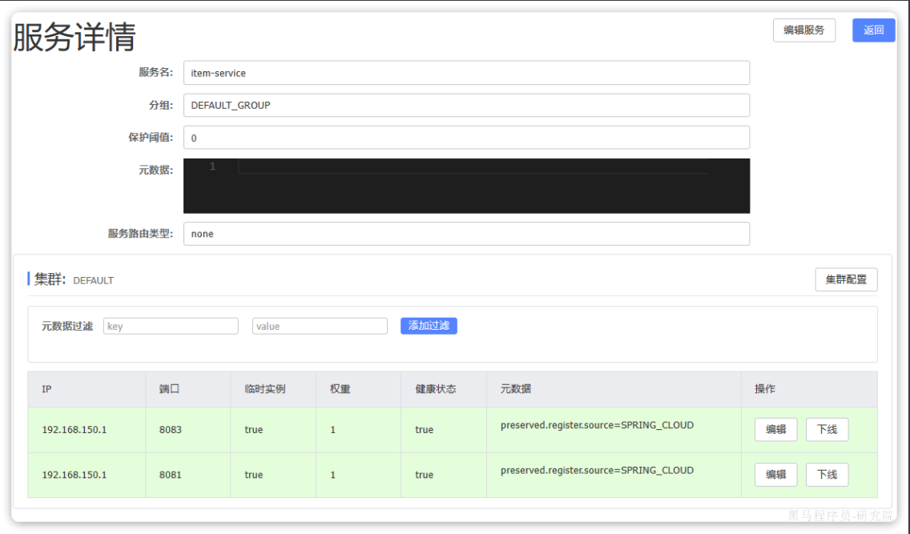Click the IP cell in the 8081 row
Screen dimensions: 910x534
[x=74, y=475]
